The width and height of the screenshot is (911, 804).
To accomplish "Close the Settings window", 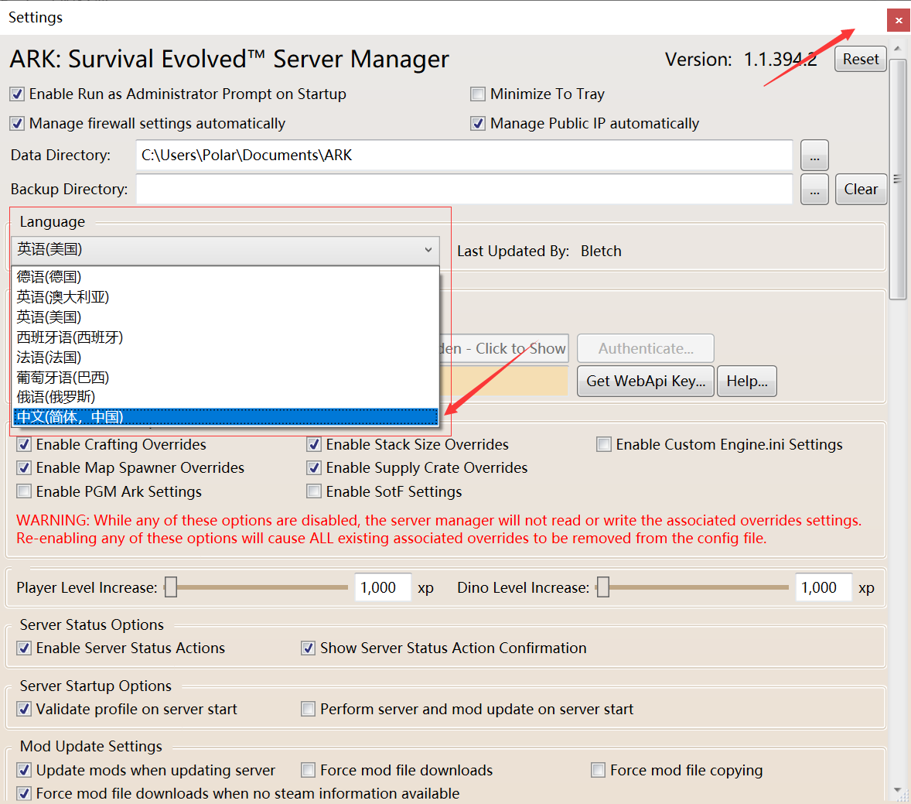I will pos(898,20).
